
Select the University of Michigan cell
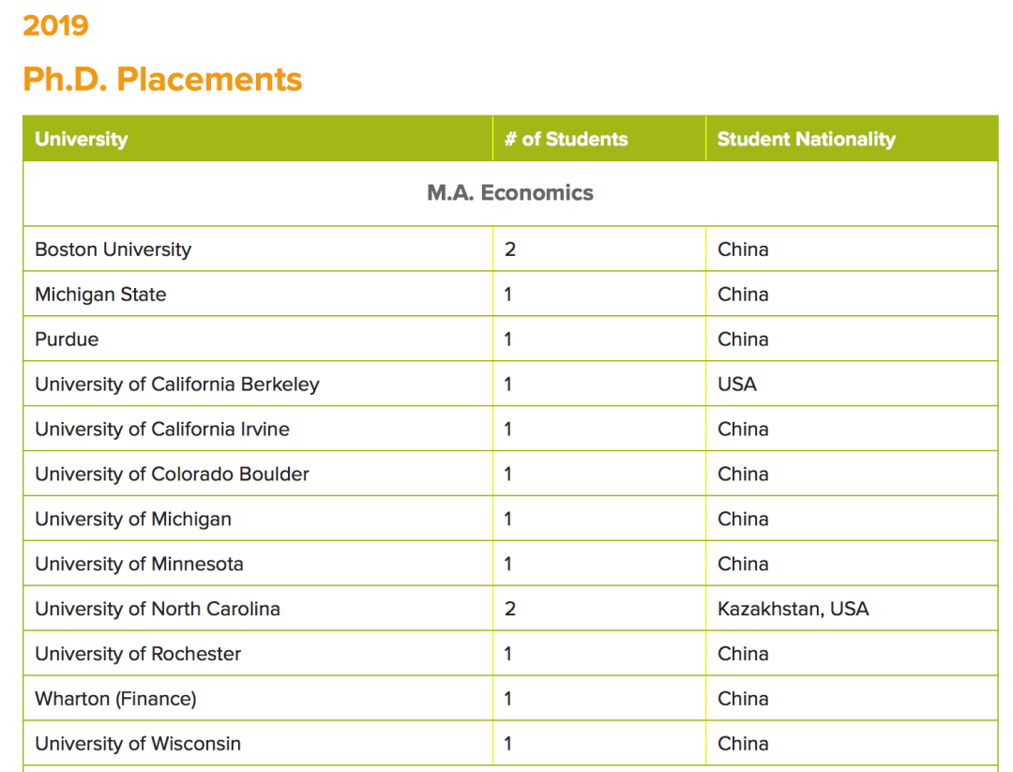pyautogui.click(x=133, y=520)
